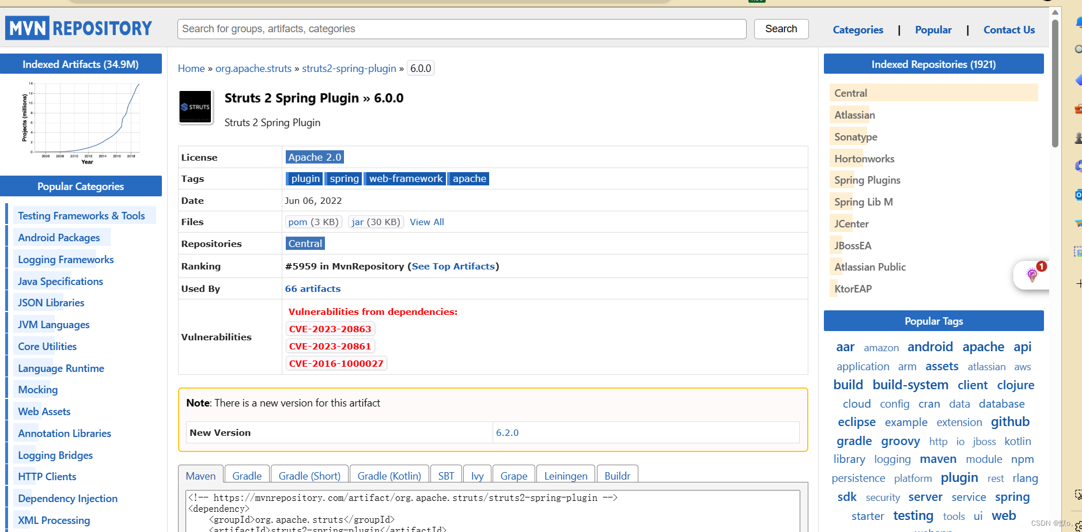Open Categories in the top navigation
This screenshot has height=532, width=1082.
tap(858, 30)
